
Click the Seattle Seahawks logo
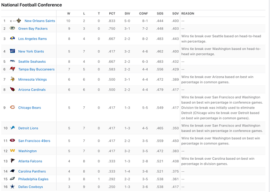12,61
